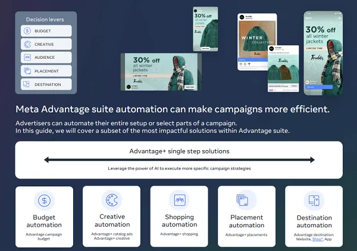Click the Advantage+ catalog ads text
The height and width of the screenshot is (251, 357).
tap(112, 234)
